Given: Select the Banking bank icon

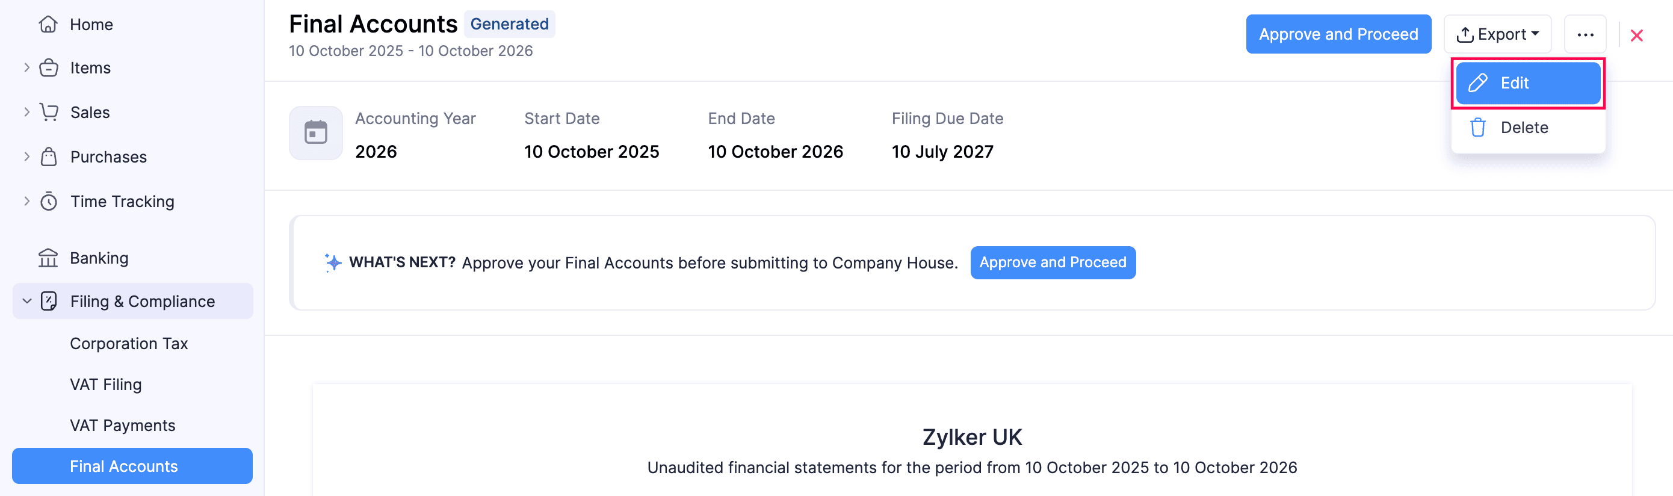Looking at the screenshot, I should pyautogui.click(x=49, y=258).
